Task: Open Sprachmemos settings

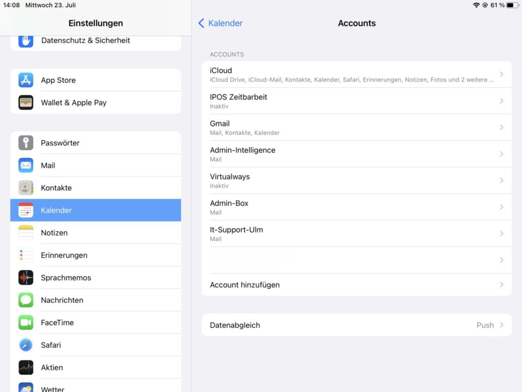Action: [95, 277]
